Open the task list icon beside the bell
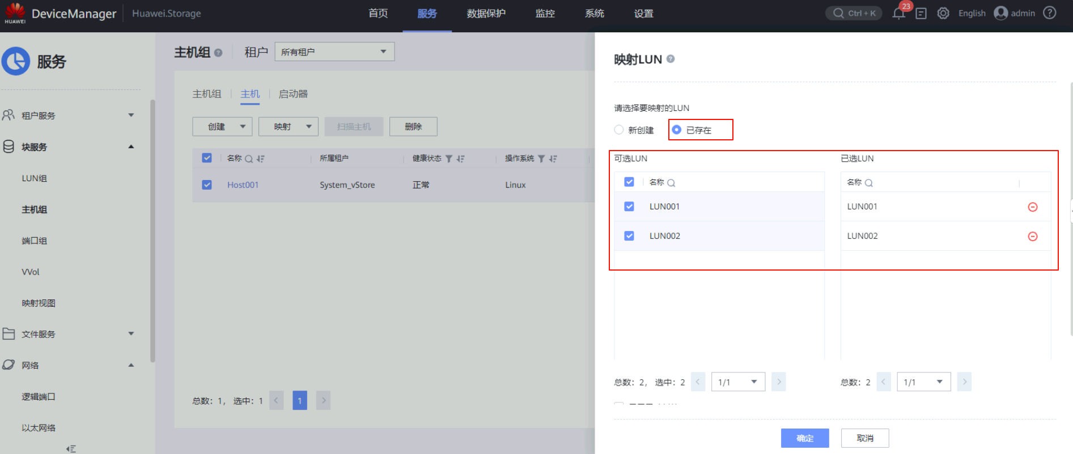The height and width of the screenshot is (454, 1073). point(921,14)
